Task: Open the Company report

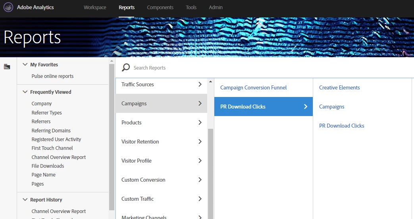Action: pyautogui.click(x=41, y=104)
